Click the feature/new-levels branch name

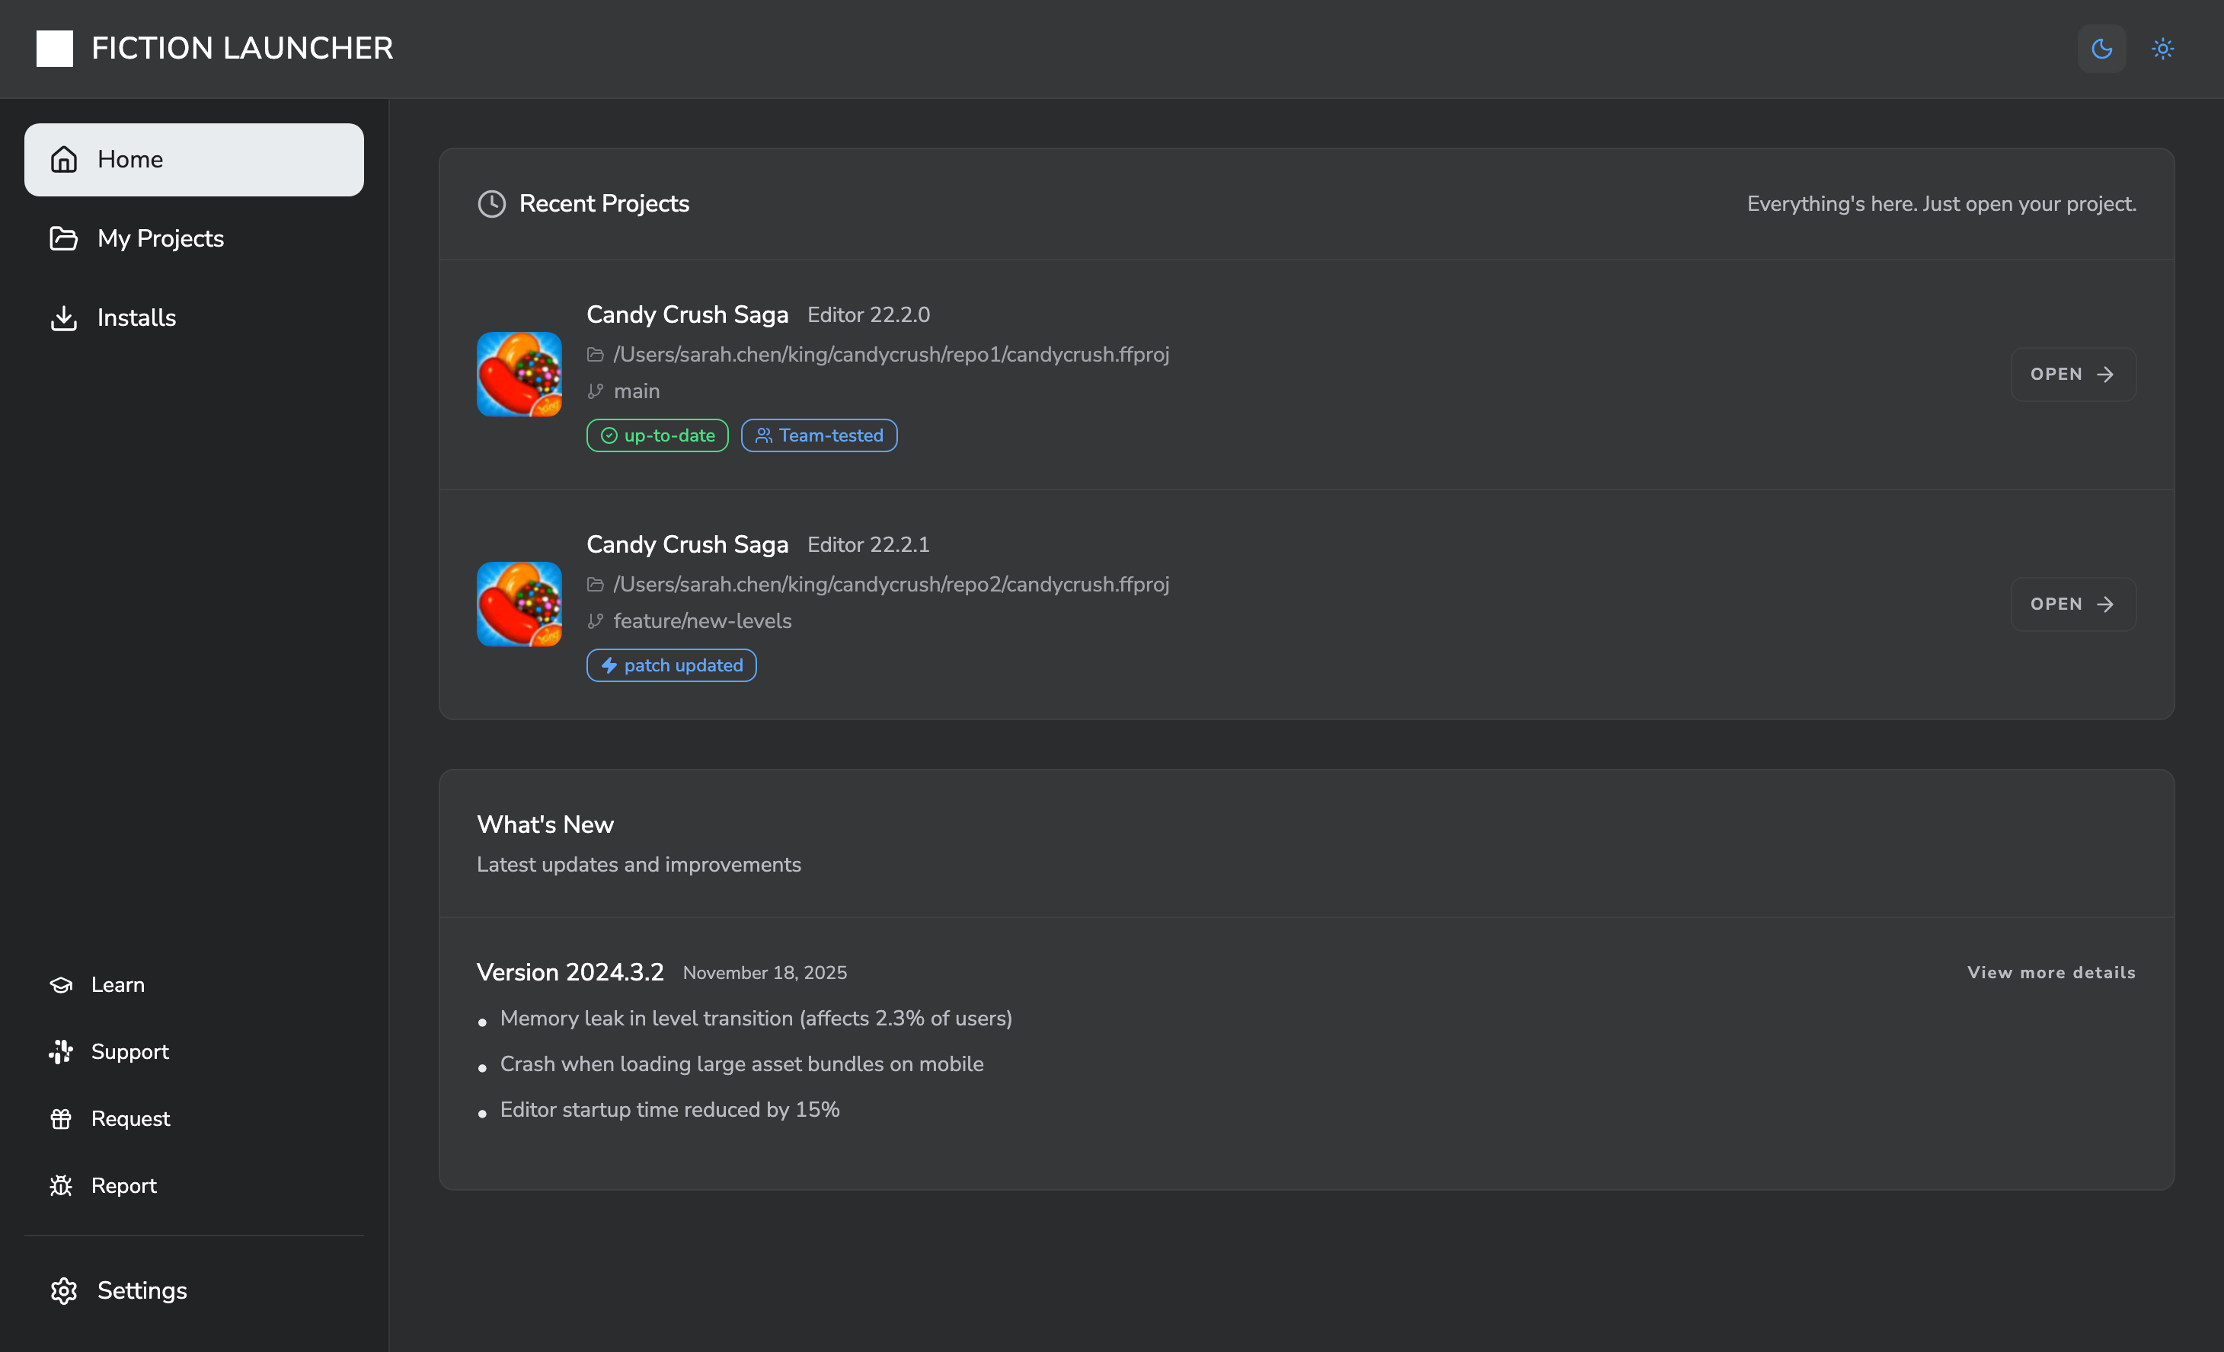(x=702, y=621)
